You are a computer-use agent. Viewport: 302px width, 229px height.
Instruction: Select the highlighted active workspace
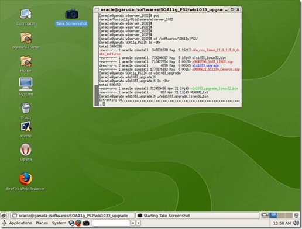tap(273, 215)
